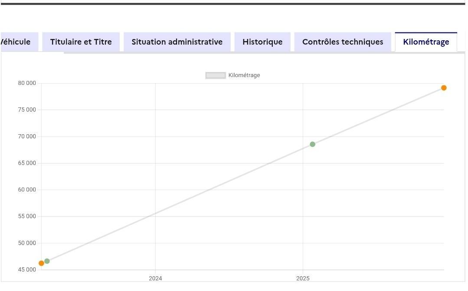Select the Contrôles techniques tab
This screenshot has height=291, width=468.
(x=343, y=42)
